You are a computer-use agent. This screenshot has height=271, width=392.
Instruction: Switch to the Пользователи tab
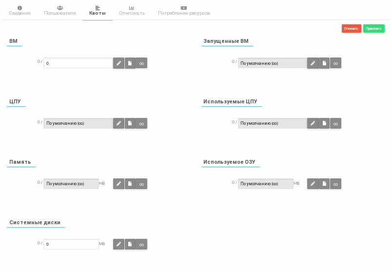pos(60,10)
